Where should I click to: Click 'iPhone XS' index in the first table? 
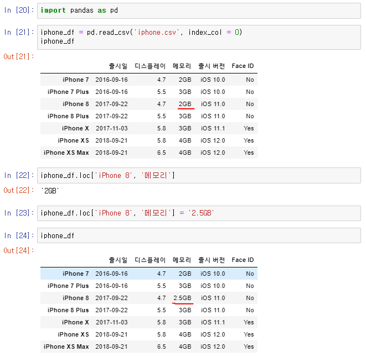tap(73, 140)
